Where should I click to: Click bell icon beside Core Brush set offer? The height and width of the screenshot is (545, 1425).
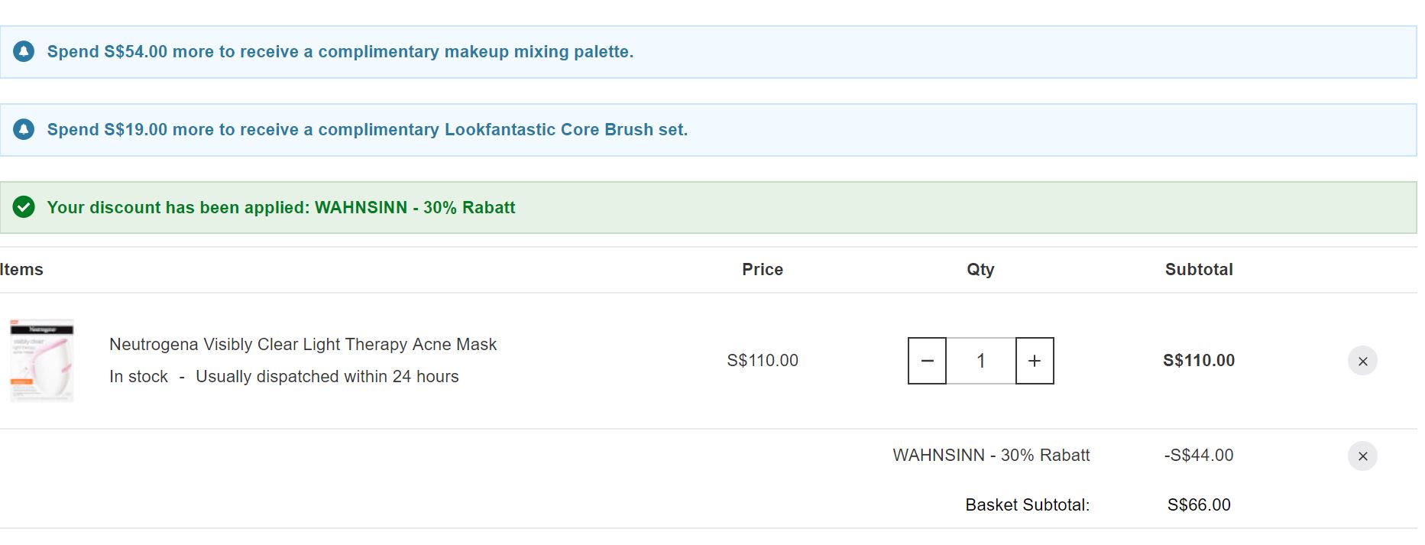tap(24, 130)
